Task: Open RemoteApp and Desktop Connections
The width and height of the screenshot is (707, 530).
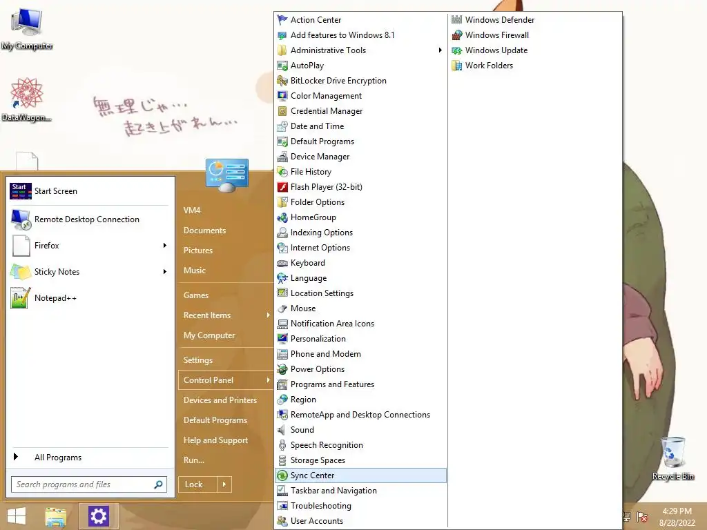Action: (360, 415)
